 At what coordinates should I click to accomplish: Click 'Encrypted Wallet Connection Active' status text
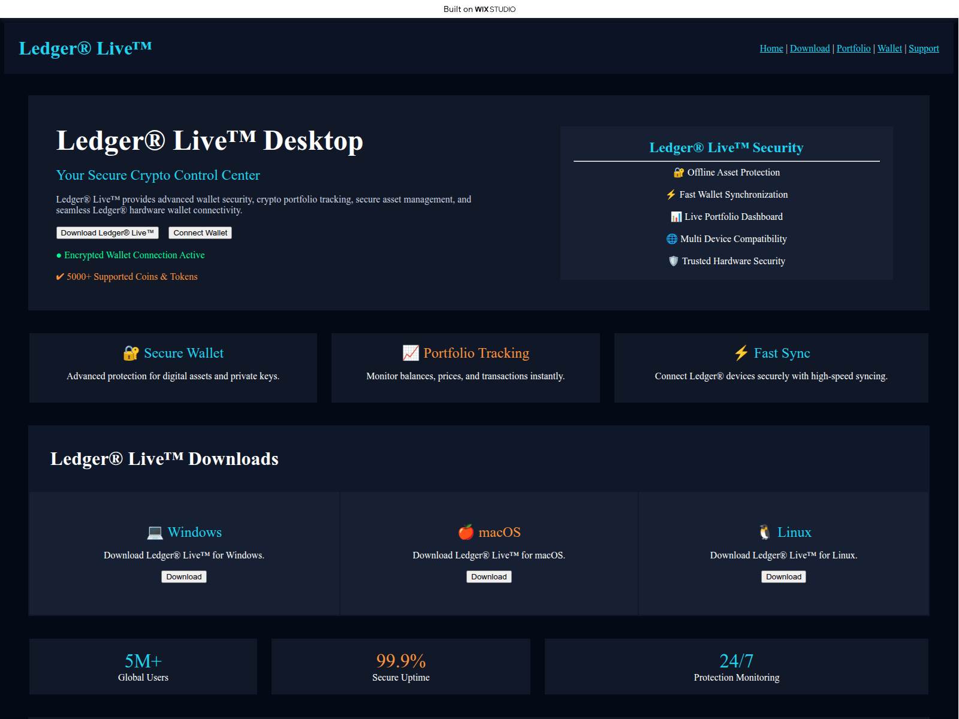134,255
